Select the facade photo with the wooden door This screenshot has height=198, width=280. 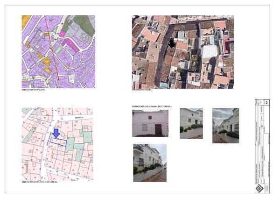pyautogui.click(x=150, y=123)
